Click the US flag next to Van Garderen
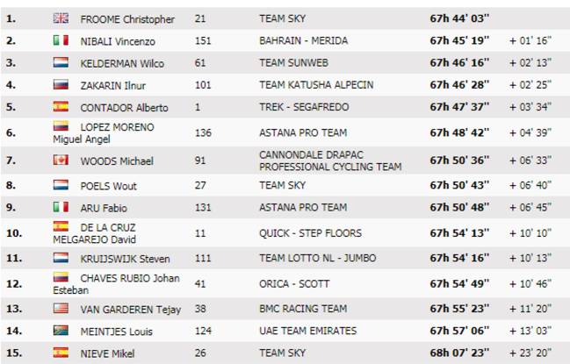The width and height of the screenshot is (570, 364). click(x=61, y=308)
